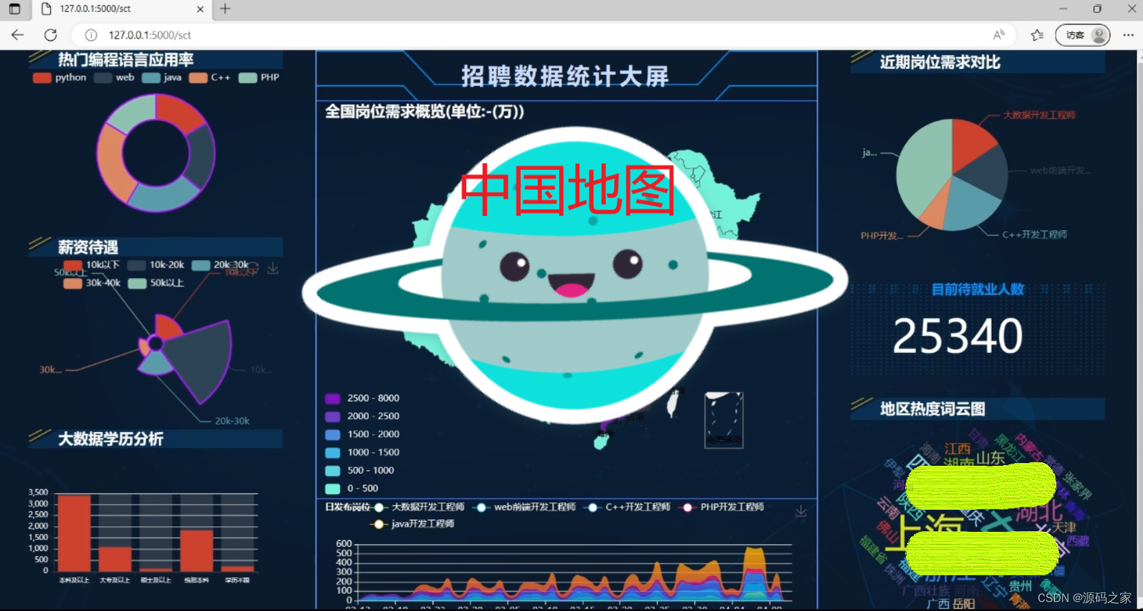Click the 大专及以上 bar in education chart
1143x611 pixels.
click(x=115, y=559)
